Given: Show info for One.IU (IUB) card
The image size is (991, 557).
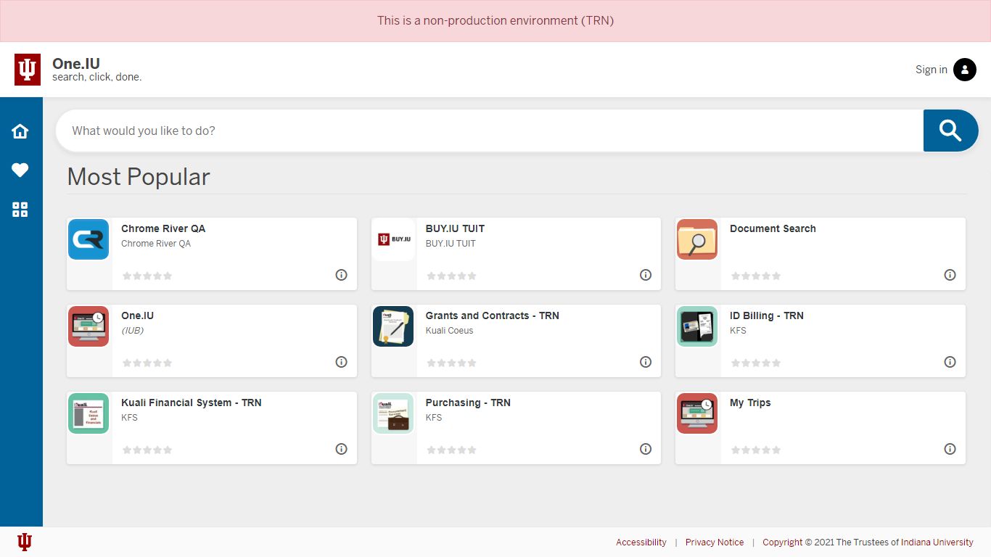Looking at the screenshot, I should 342,362.
